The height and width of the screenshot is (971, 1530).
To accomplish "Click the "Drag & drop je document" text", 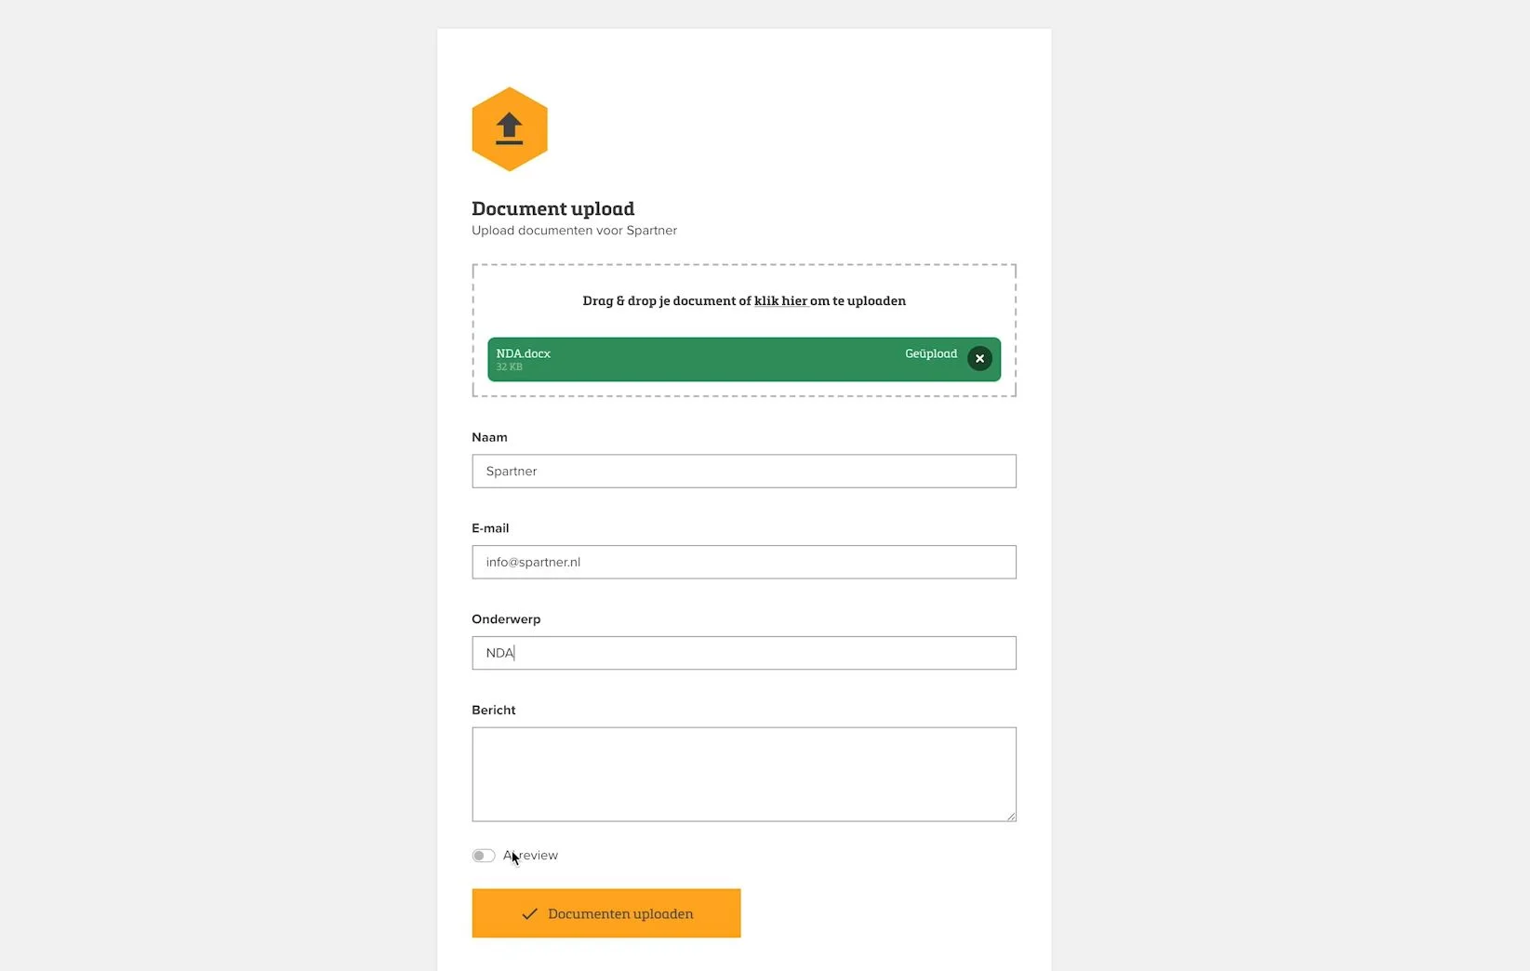I will tap(666, 301).
